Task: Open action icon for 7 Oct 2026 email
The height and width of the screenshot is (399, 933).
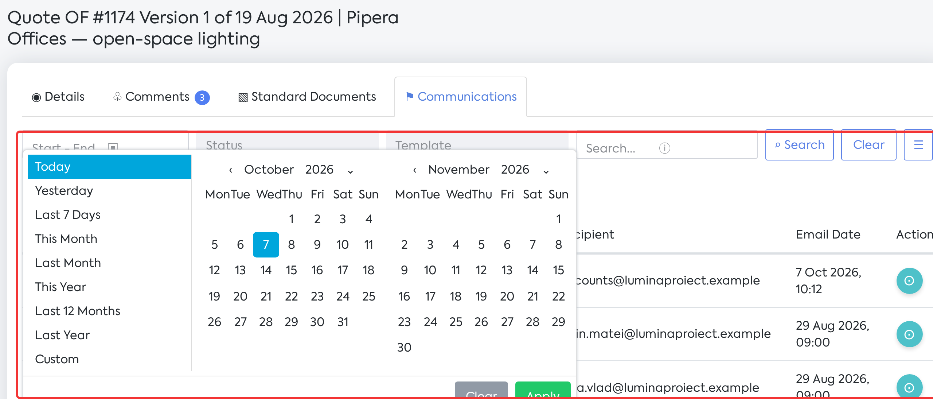Action: (x=909, y=281)
